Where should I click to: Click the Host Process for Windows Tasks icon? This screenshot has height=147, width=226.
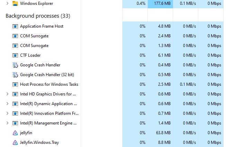[15, 84]
